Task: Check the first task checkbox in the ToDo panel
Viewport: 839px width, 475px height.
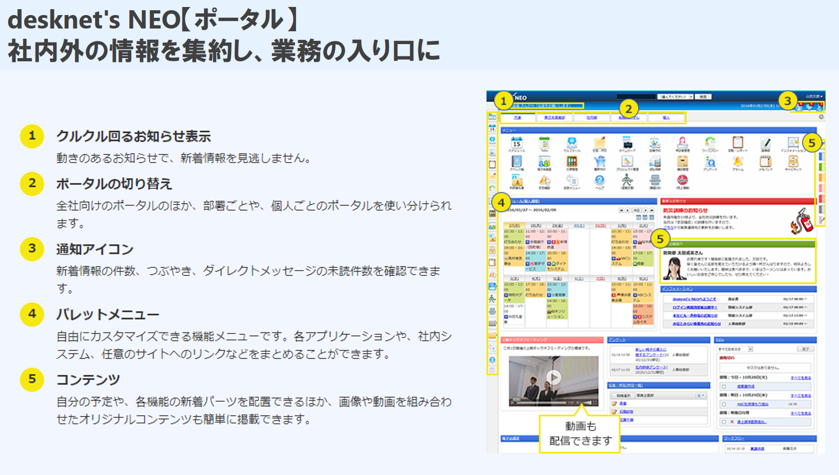Action: [724, 386]
